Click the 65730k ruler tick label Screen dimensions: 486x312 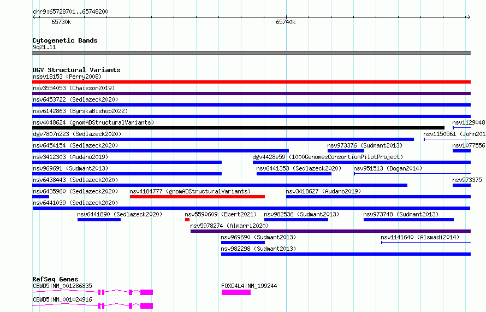coord(61,22)
